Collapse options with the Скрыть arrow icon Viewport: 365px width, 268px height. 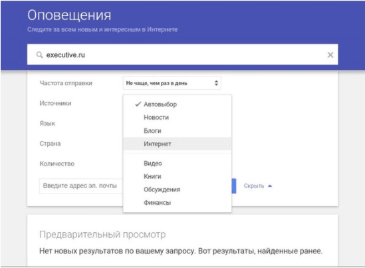270,186
